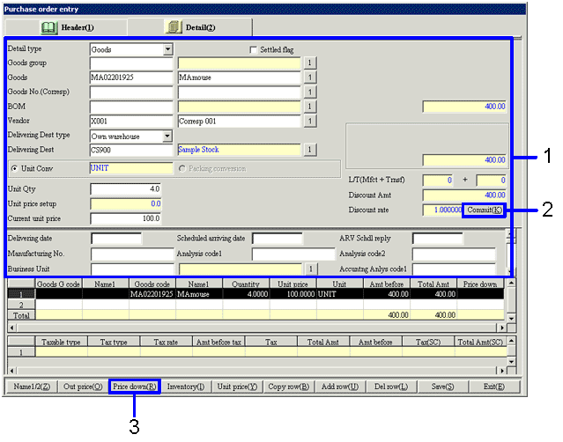
Task: Select the Unit Conv radio button
Action: coord(15,169)
